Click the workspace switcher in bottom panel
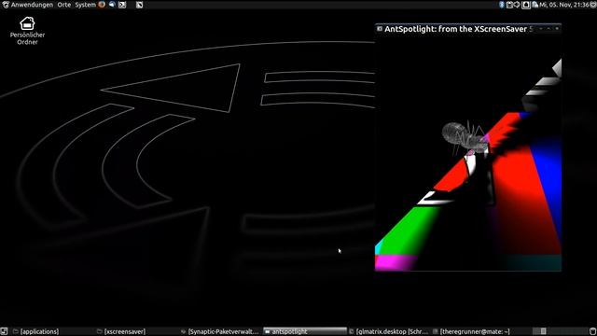Viewport: 597px width, 336px height. 561,331
